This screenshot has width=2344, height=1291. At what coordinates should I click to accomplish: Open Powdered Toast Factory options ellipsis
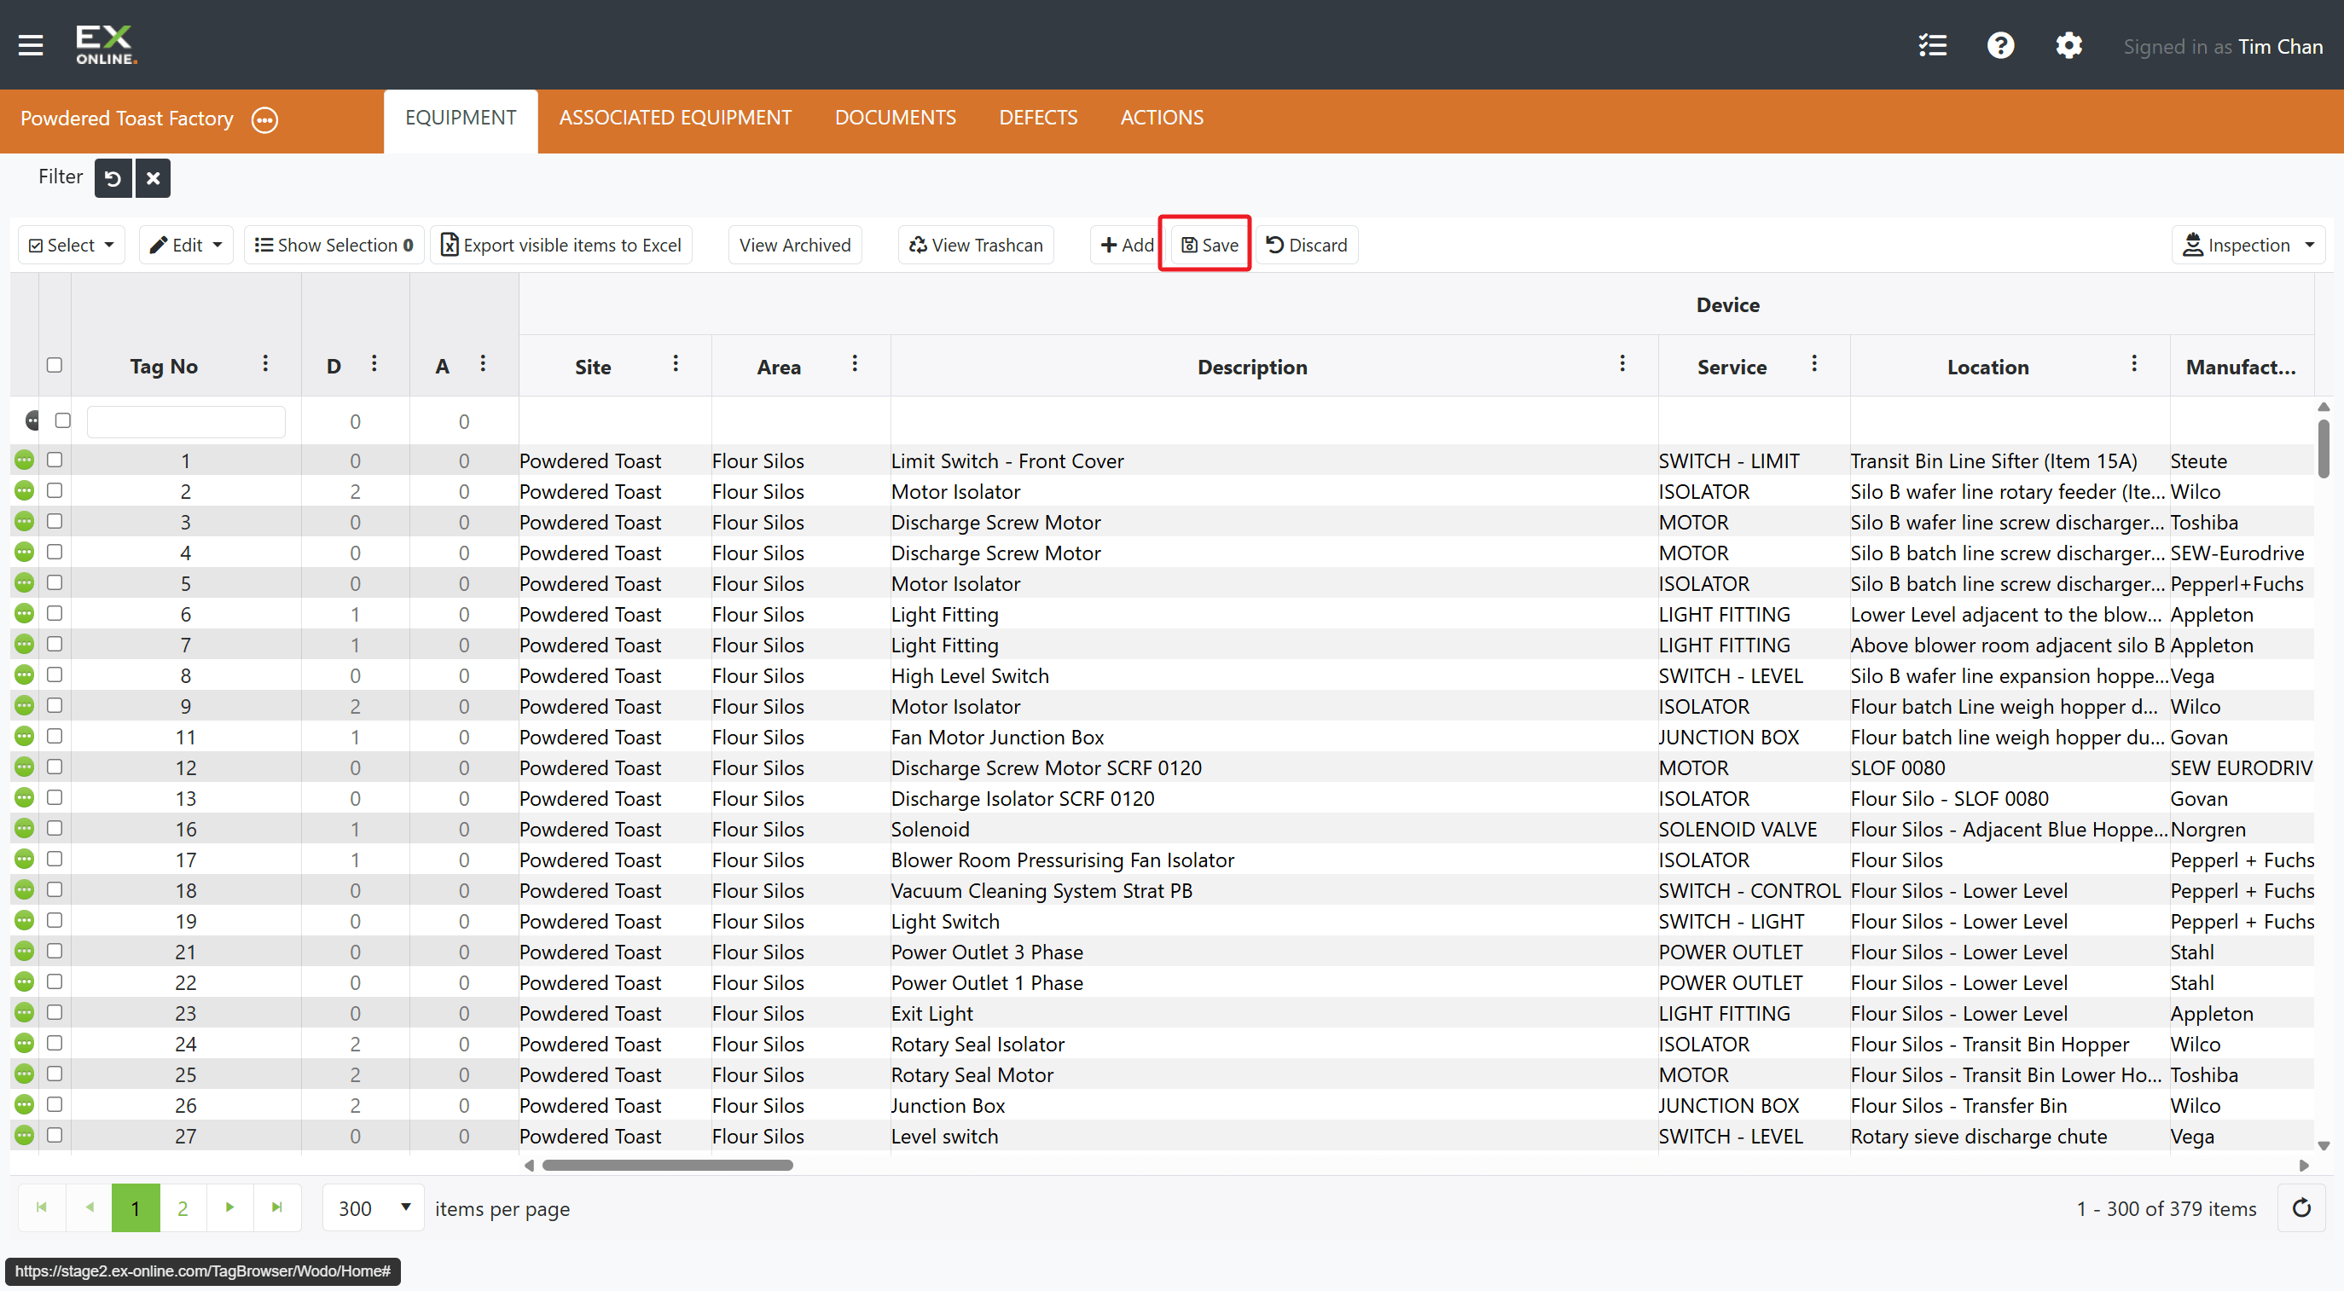[x=264, y=119]
